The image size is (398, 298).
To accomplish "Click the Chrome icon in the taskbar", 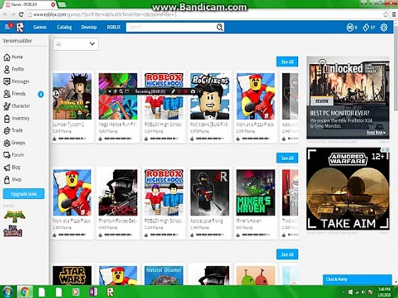I will tap(25, 292).
